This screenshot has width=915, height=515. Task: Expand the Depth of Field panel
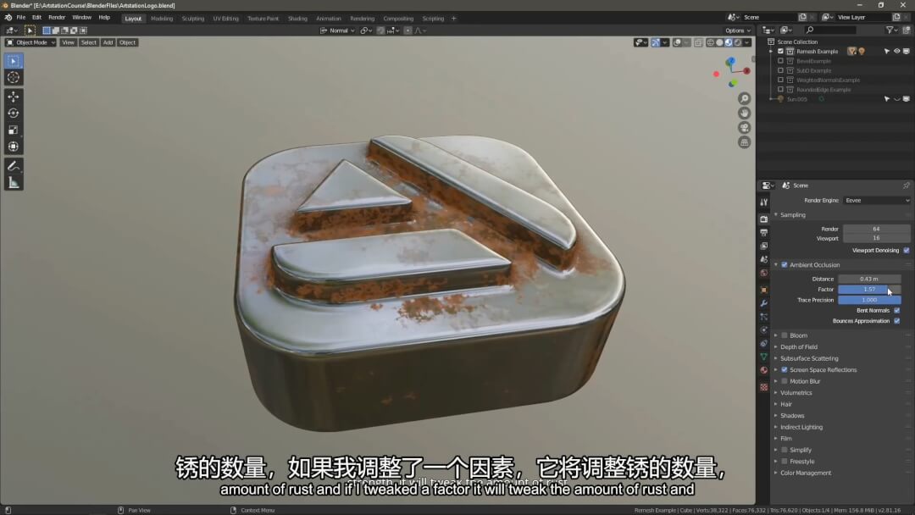798,347
